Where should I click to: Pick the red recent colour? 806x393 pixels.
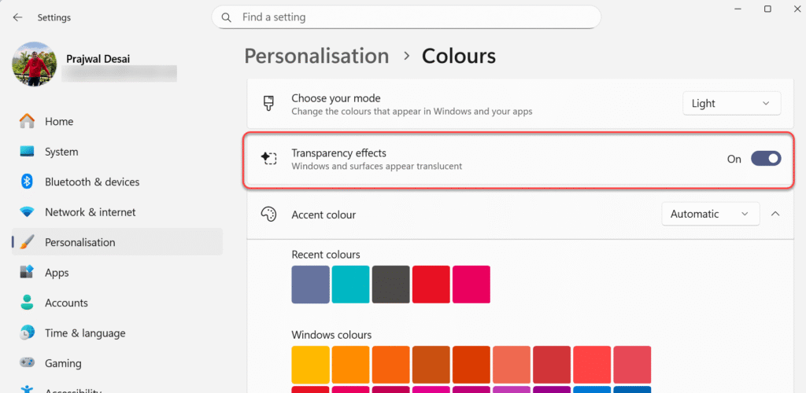431,285
